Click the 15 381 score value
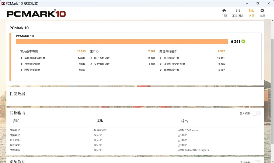Screen dimensions: 274x163 tap(221, 58)
